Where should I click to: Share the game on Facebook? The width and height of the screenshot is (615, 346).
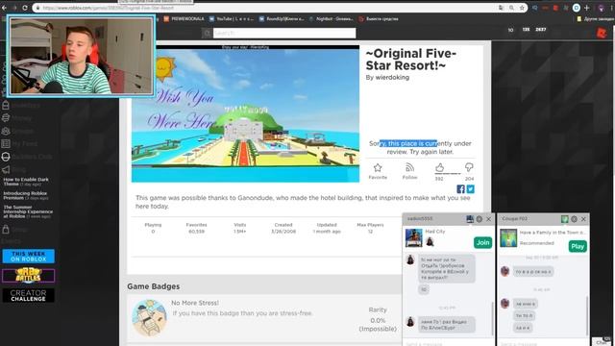point(461,189)
